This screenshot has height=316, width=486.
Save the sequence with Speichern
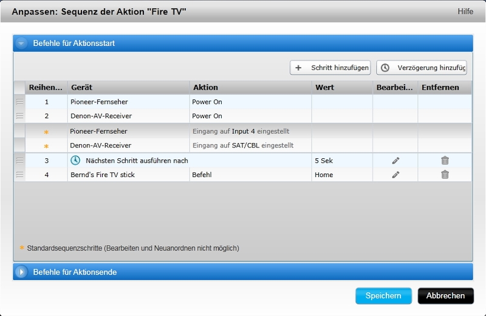[x=383, y=296]
